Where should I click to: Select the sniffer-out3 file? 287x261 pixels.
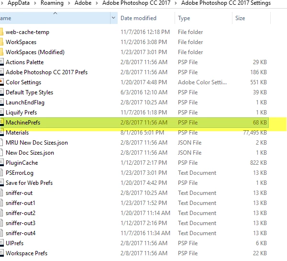pyautogui.click(x=21, y=223)
